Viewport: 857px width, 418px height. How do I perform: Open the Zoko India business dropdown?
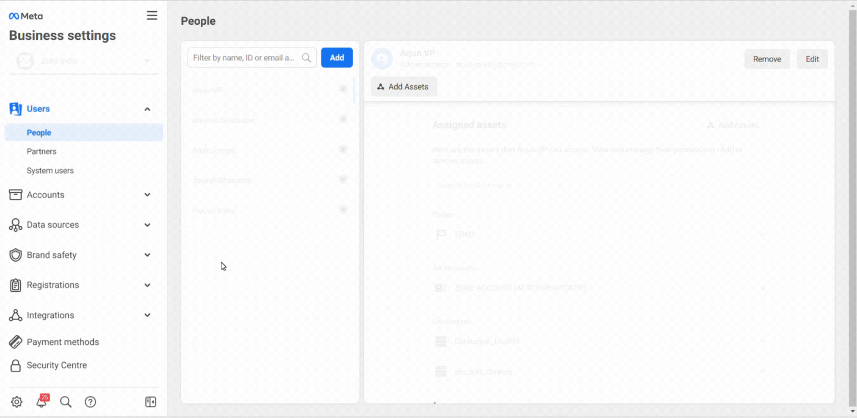[84, 61]
